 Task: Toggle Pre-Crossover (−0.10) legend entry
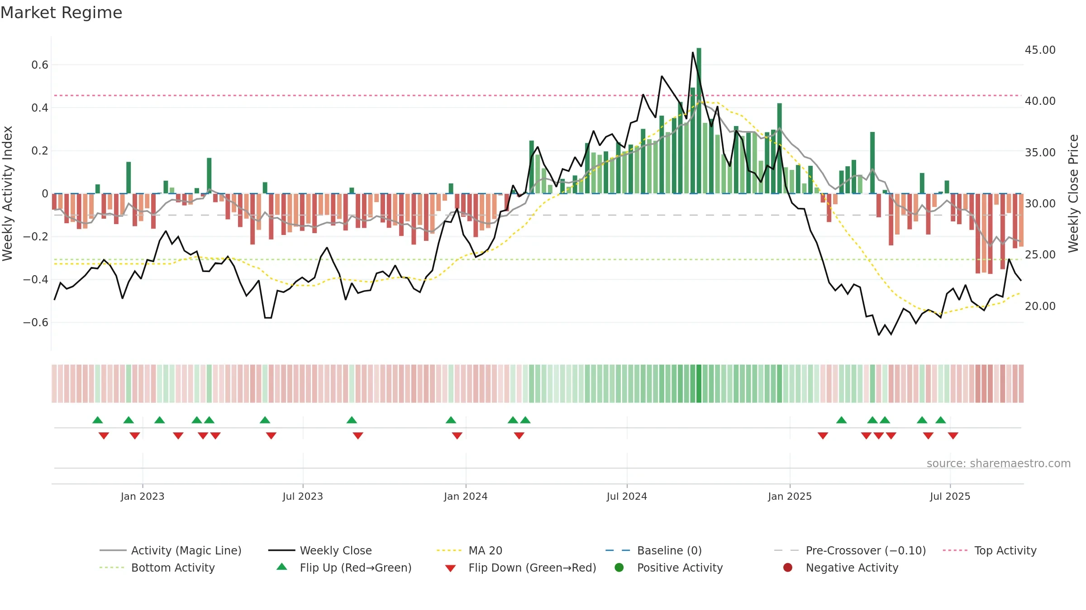pos(850,550)
